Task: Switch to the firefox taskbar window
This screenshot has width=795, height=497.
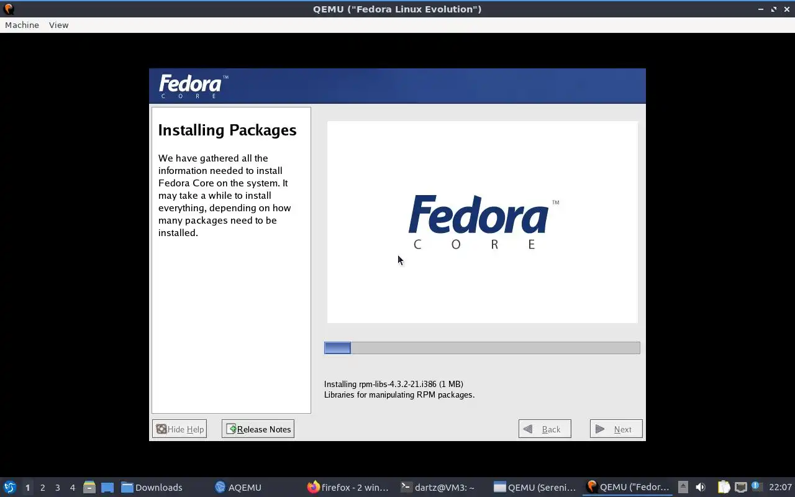Action: pyautogui.click(x=348, y=487)
